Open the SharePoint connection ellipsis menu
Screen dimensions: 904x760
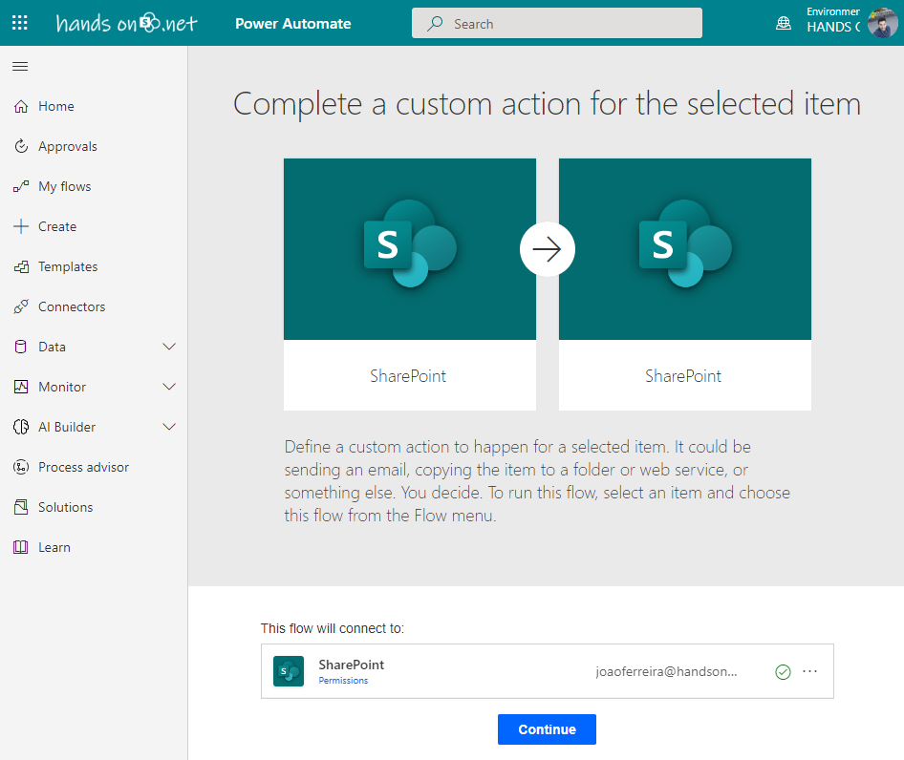point(810,671)
